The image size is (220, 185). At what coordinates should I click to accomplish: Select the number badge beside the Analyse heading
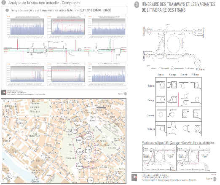pos(3,3)
